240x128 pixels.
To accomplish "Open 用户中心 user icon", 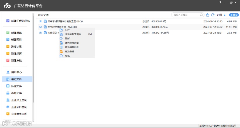I will 8,72.
